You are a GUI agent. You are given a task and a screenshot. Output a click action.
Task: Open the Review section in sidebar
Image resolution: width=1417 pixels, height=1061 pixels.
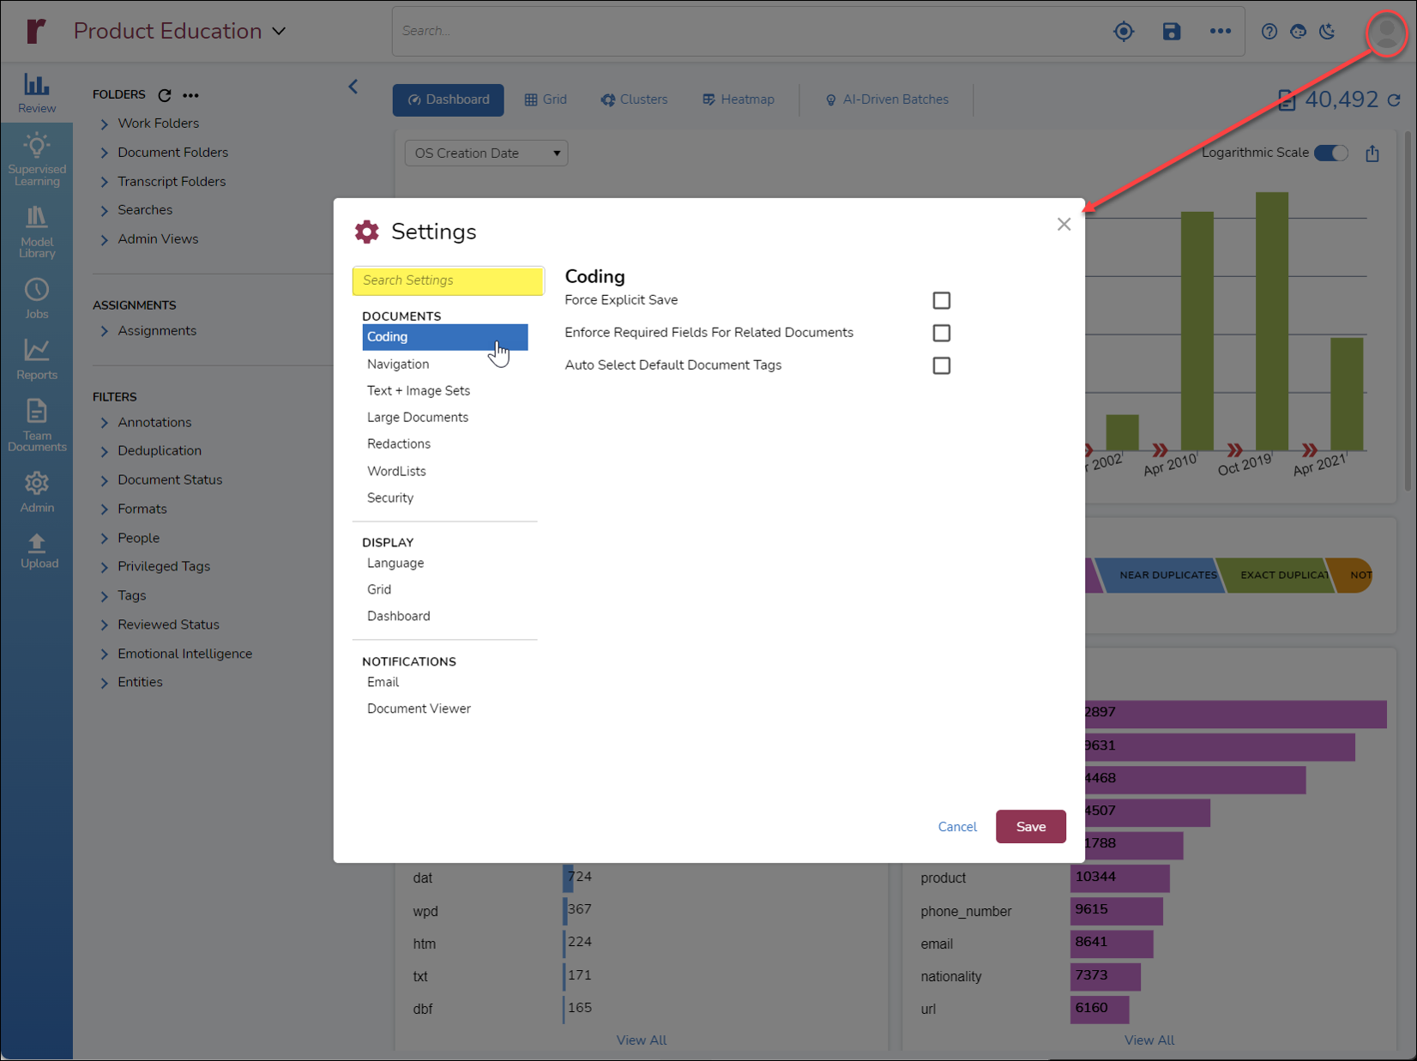click(x=37, y=93)
